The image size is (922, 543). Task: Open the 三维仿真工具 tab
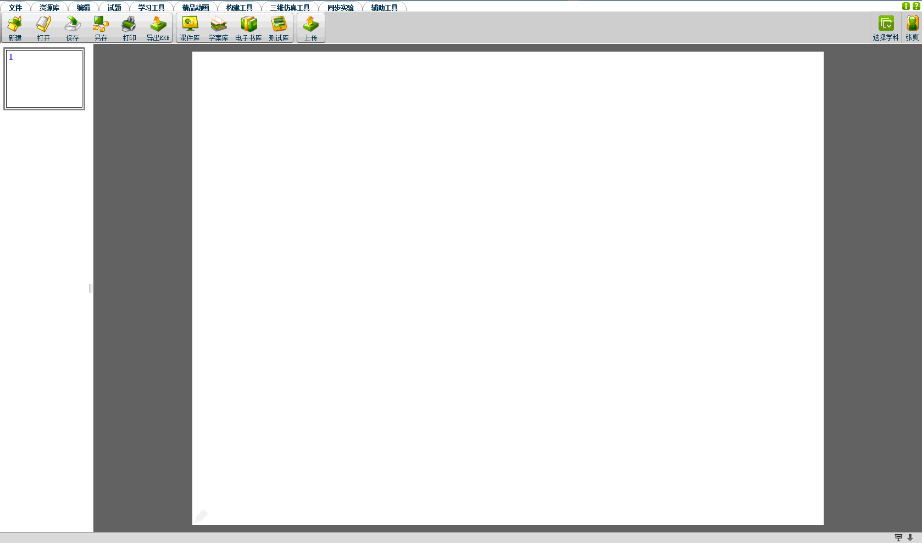290,8
